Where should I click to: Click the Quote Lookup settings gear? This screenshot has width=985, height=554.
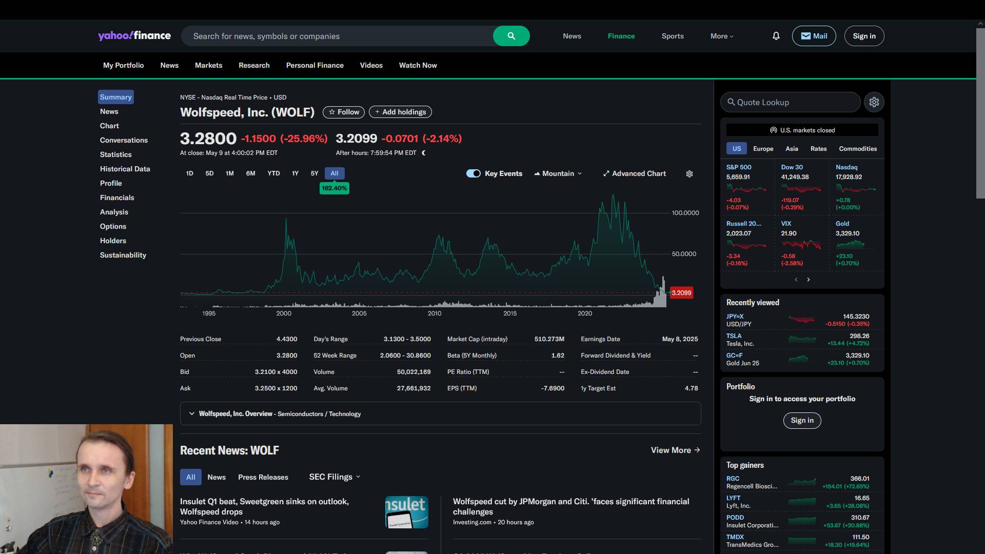874,102
